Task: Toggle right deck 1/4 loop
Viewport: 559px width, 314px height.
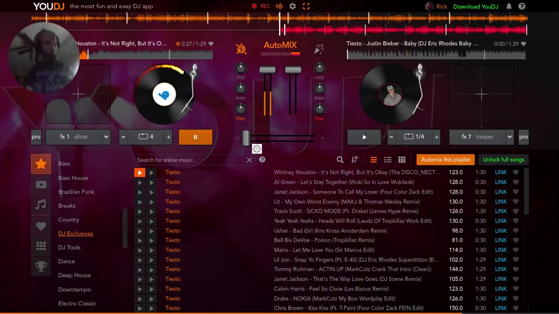Action: click(414, 137)
